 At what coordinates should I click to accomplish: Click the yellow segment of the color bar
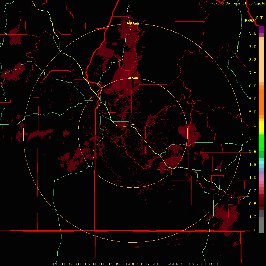261,126
